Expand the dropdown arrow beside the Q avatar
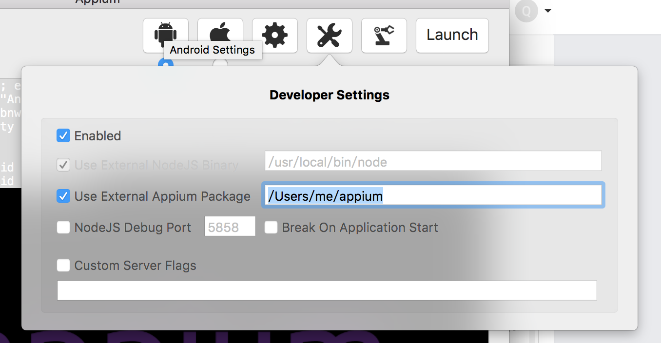 (548, 11)
